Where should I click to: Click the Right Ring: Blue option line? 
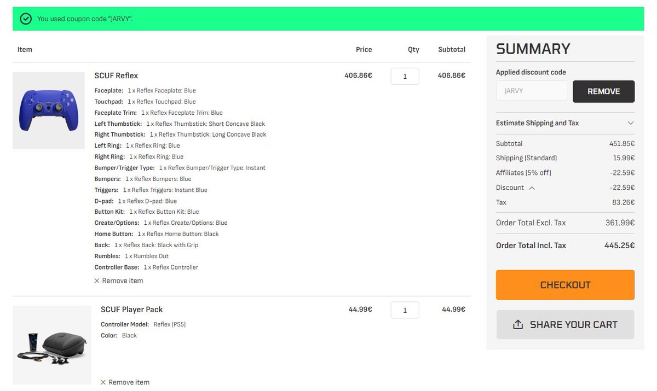[x=139, y=156]
